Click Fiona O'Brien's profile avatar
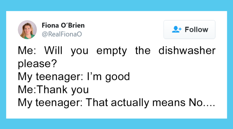 (27, 30)
